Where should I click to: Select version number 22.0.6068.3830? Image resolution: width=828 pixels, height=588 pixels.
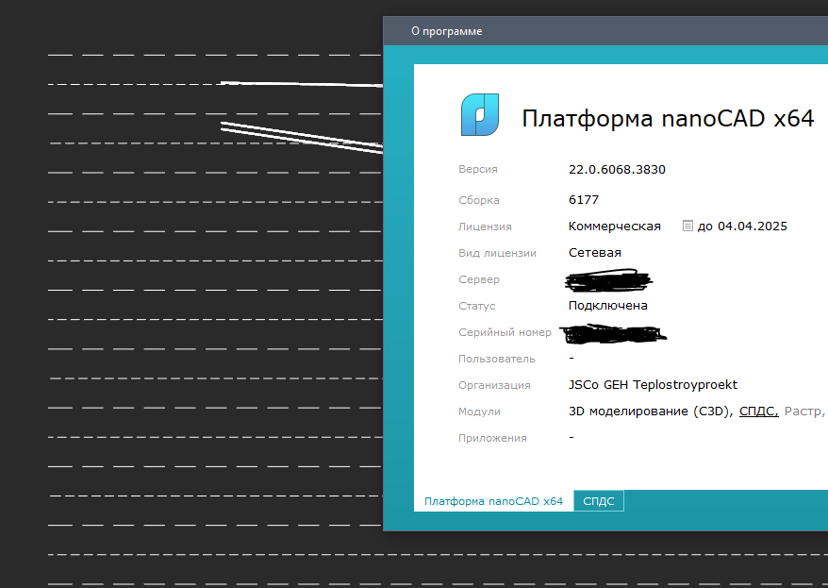click(617, 170)
